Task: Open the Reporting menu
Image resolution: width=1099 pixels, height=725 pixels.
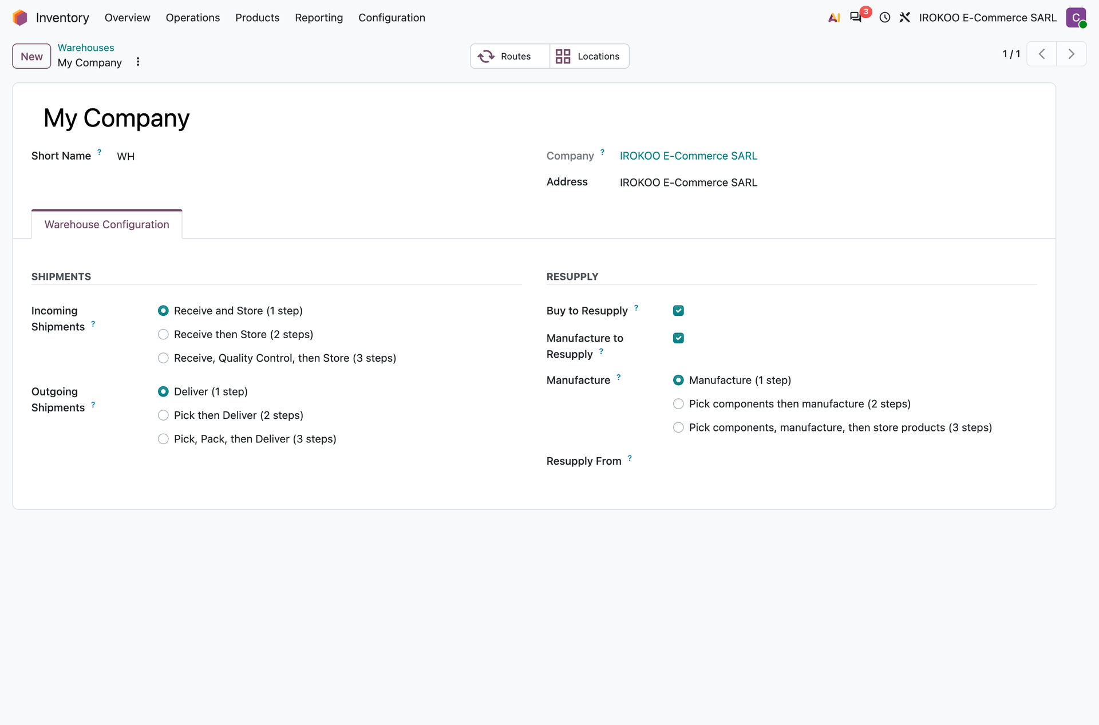Action: coord(319,18)
